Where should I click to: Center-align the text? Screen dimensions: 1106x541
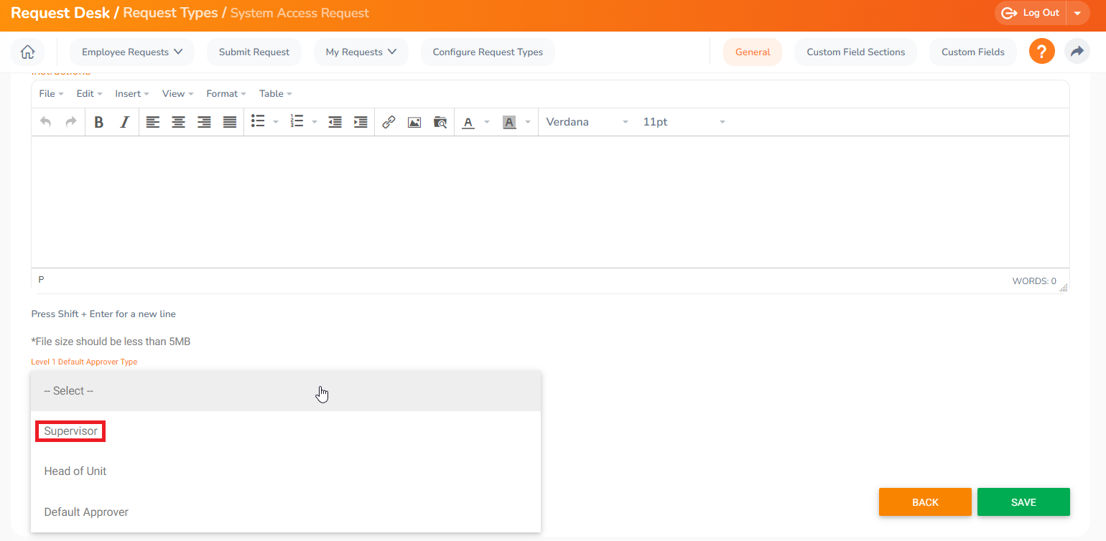[178, 122]
